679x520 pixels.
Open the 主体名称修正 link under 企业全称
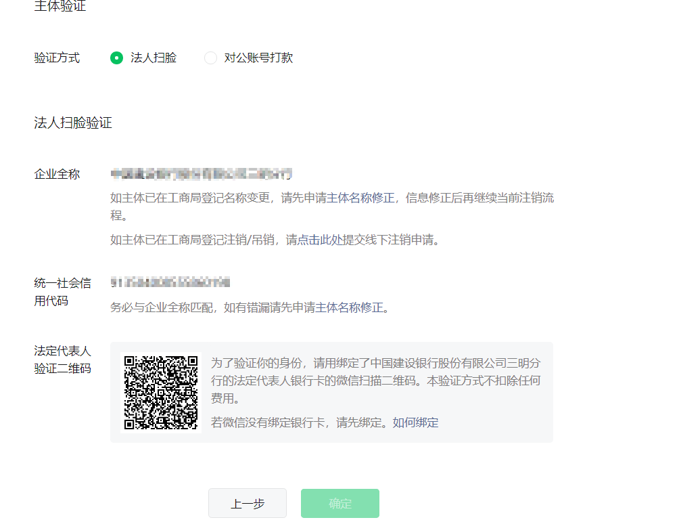tap(360, 198)
